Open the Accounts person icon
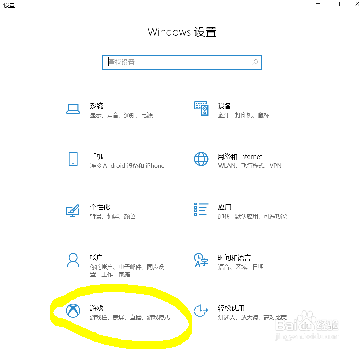 [73, 260]
